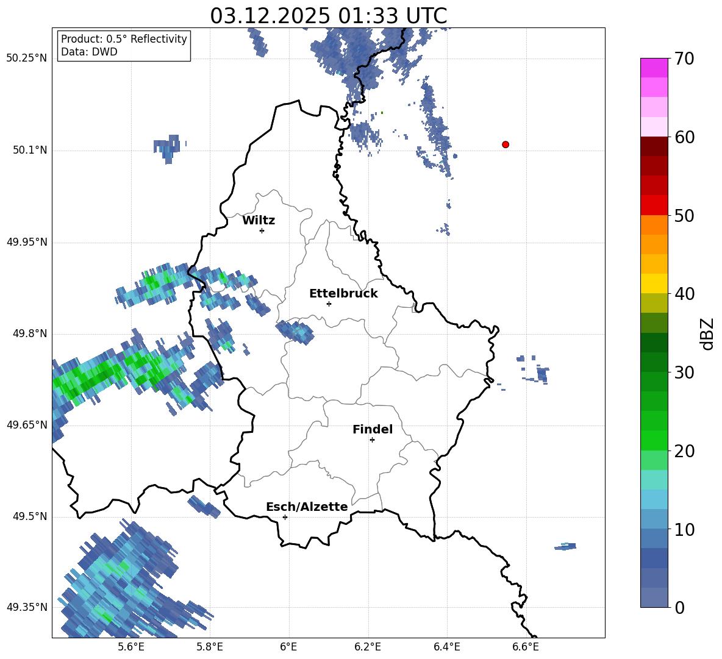Click the radar echo cell south of Ettelbruck
This screenshot has width=722, height=659.
295,332
